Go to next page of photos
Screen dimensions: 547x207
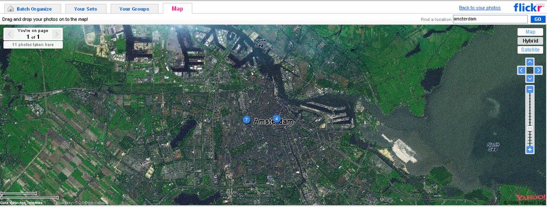pos(57,34)
